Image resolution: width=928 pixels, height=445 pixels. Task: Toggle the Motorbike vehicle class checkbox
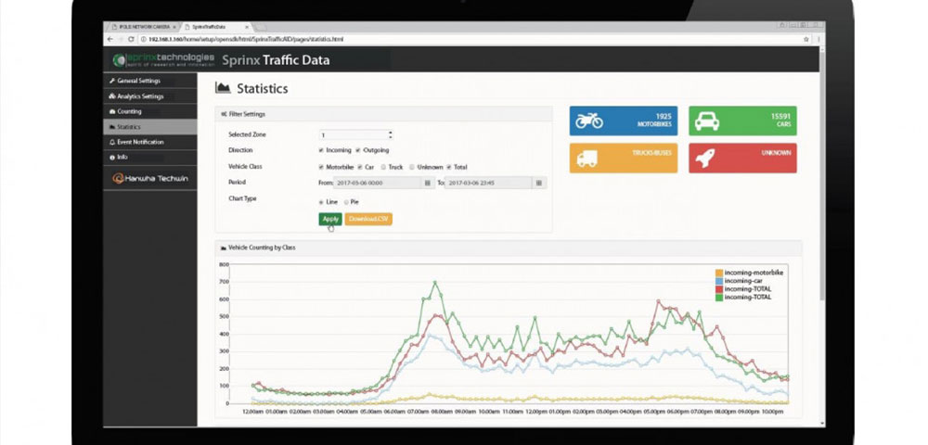tap(321, 167)
